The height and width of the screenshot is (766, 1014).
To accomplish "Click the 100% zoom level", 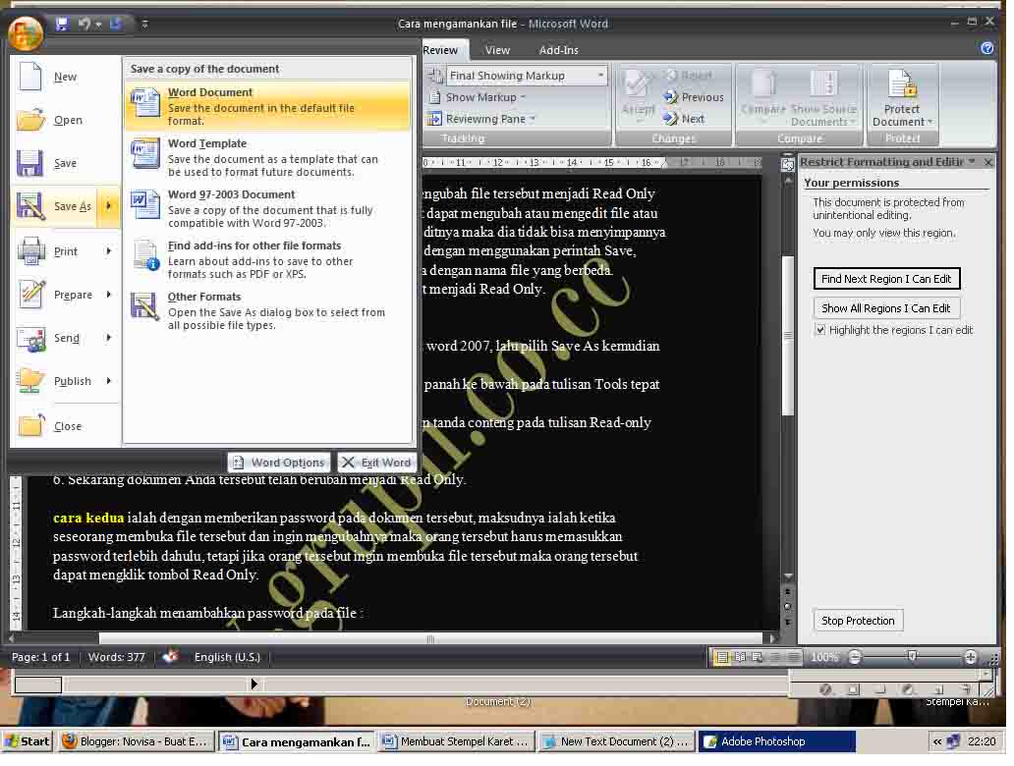I will (x=823, y=658).
